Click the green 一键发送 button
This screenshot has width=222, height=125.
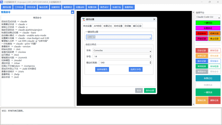pyautogui.click(x=208, y=92)
